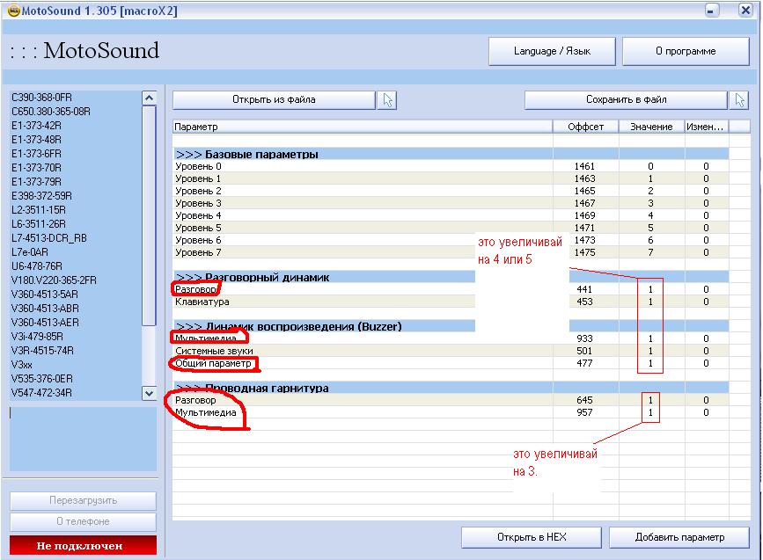Select the Уровень 7 row
This screenshot has height=560, width=763.
(x=451, y=252)
